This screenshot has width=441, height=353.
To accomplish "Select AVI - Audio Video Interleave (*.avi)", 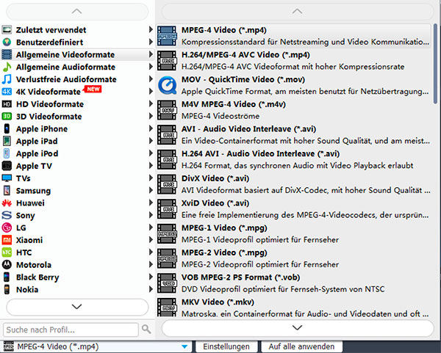I will 293,135.
